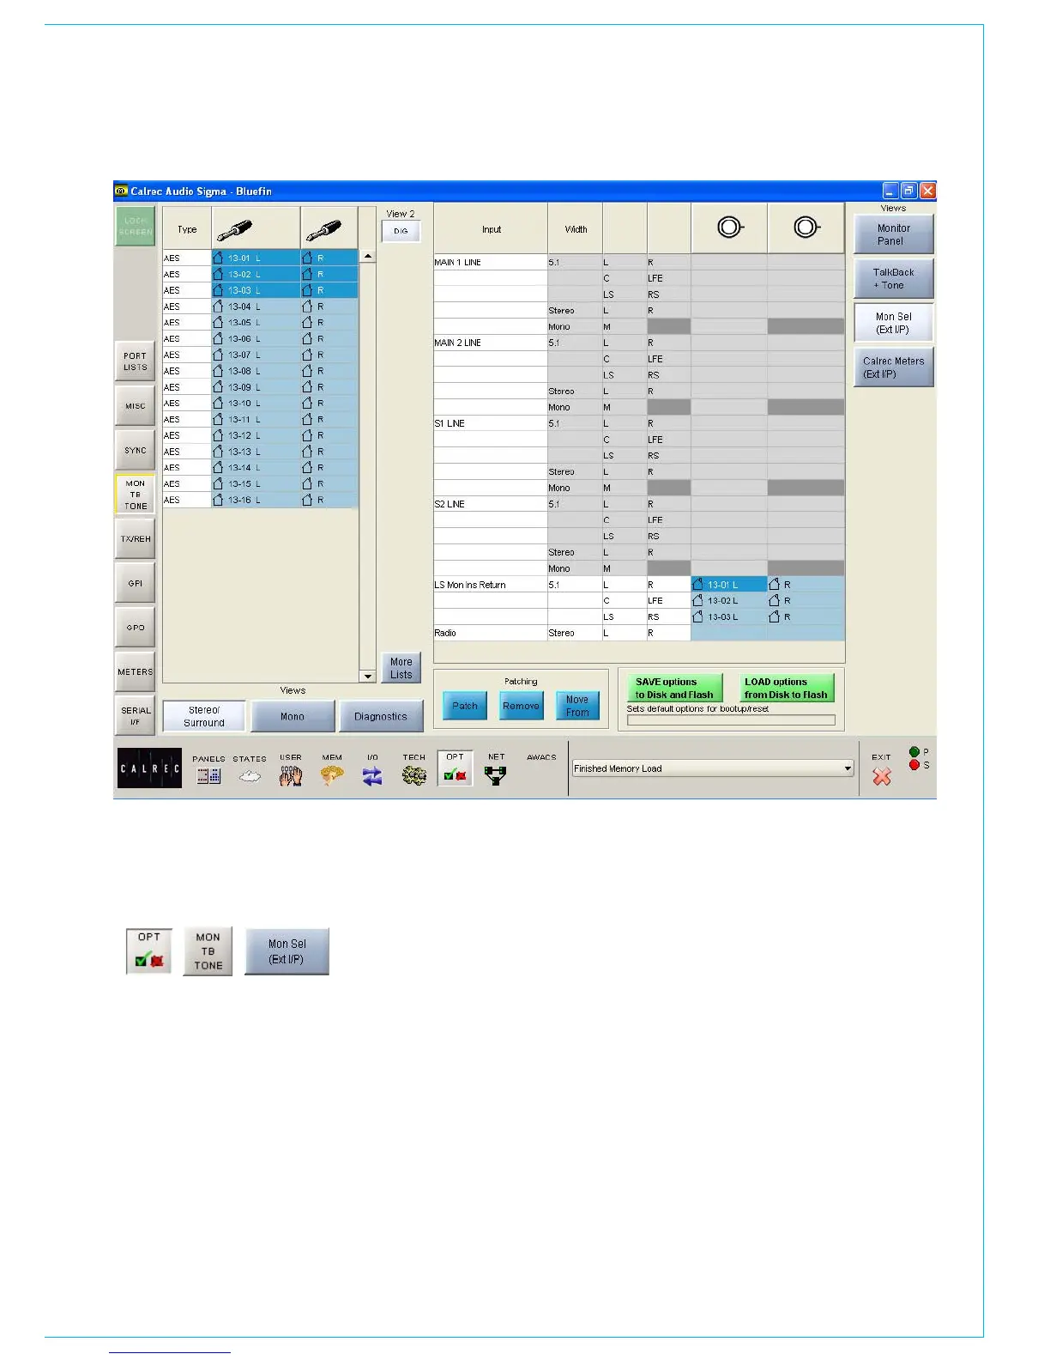
Task: Open the SYNC options page
Action: coord(136,450)
